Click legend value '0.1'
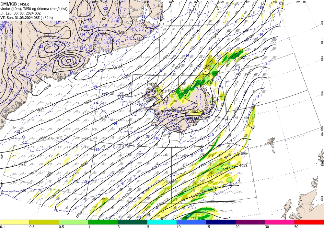This screenshot has height=229, width=324. 2,227
